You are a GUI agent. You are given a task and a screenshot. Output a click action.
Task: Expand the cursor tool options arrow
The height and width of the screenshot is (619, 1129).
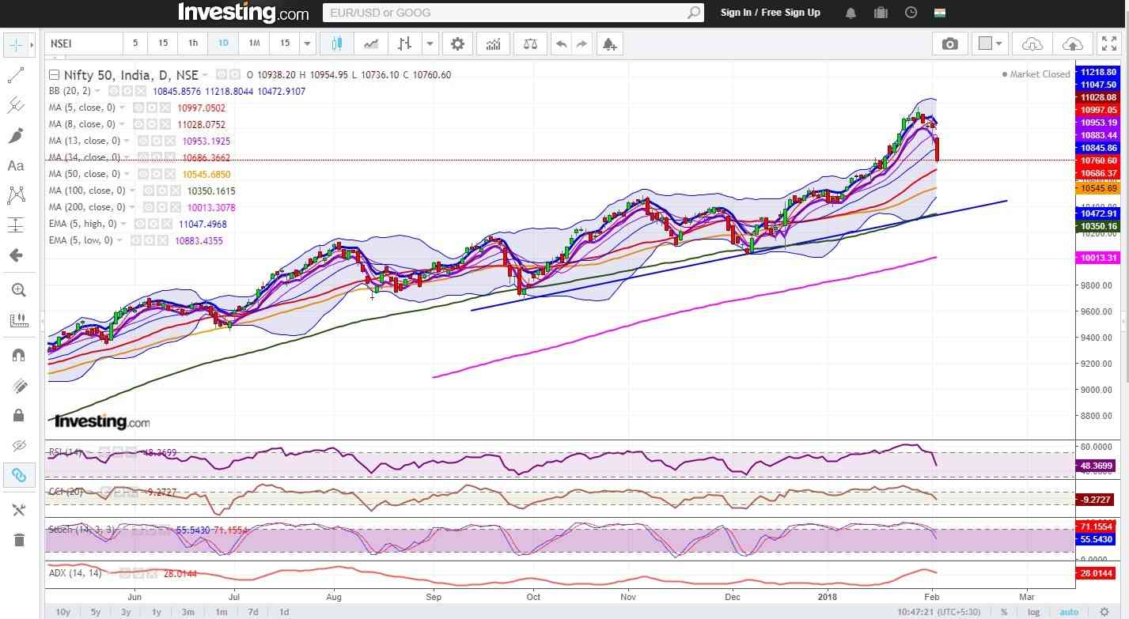pyautogui.click(x=32, y=45)
